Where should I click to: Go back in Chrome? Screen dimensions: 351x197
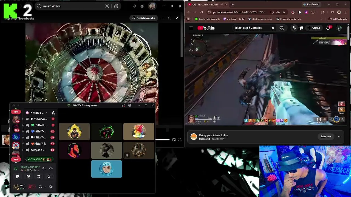[188, 12]
